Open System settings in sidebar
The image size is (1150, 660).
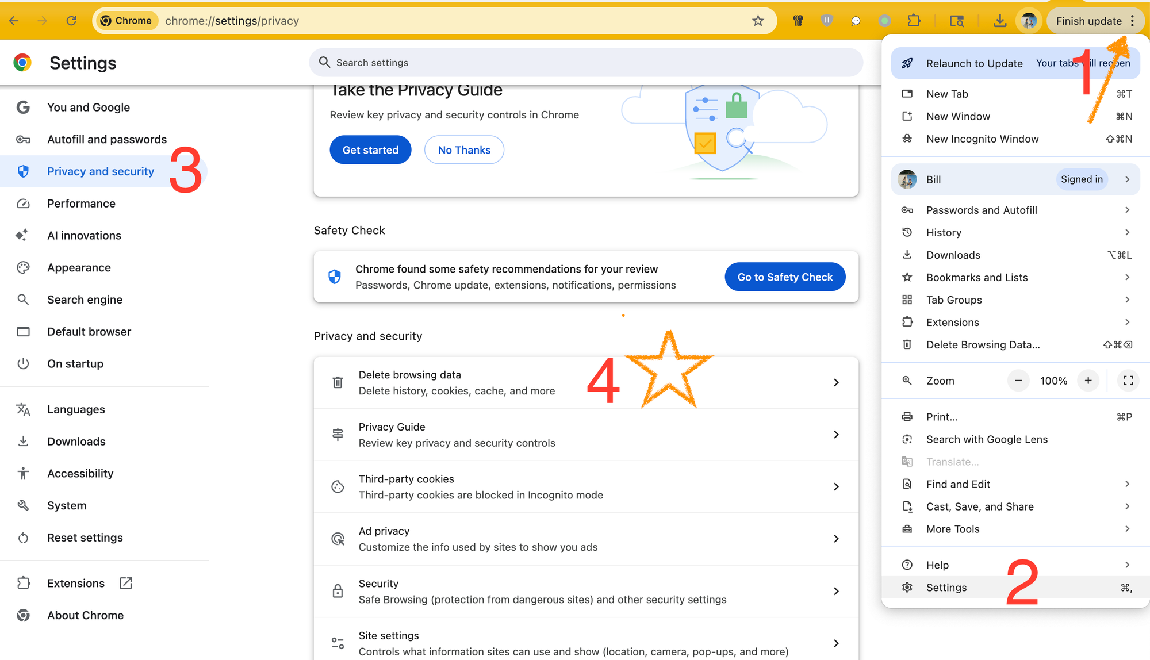point(105,506)
